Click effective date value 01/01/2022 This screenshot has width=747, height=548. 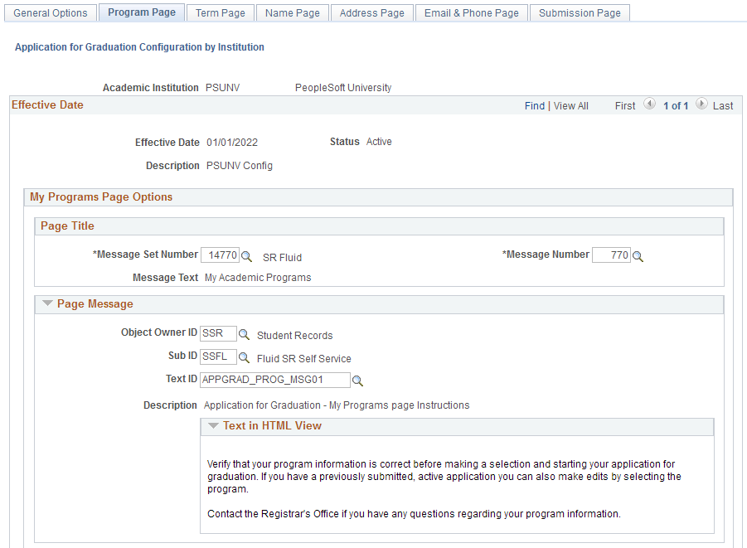coord(232,142)
